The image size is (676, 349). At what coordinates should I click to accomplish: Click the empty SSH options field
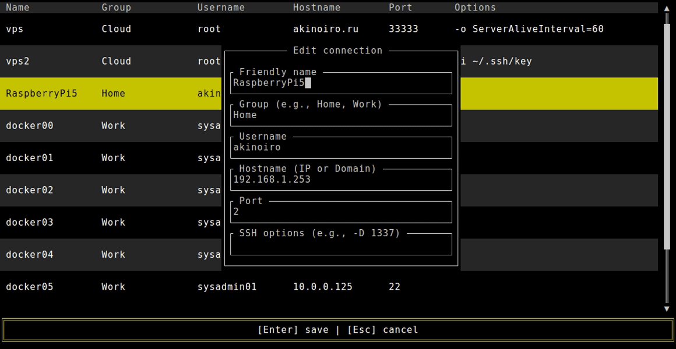pos(341,244)
